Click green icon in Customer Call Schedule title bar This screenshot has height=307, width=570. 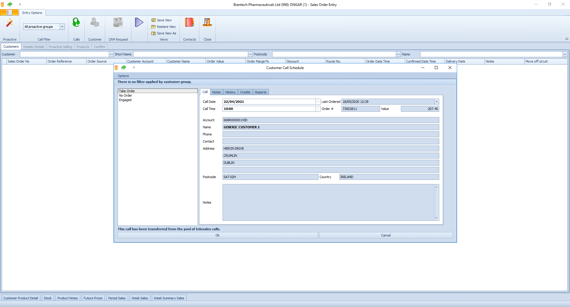pyautogui.click(x=124, y=68)
